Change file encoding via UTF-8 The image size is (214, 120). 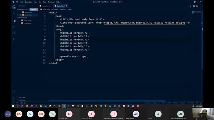pyautogui.click(x=164, y=103)
